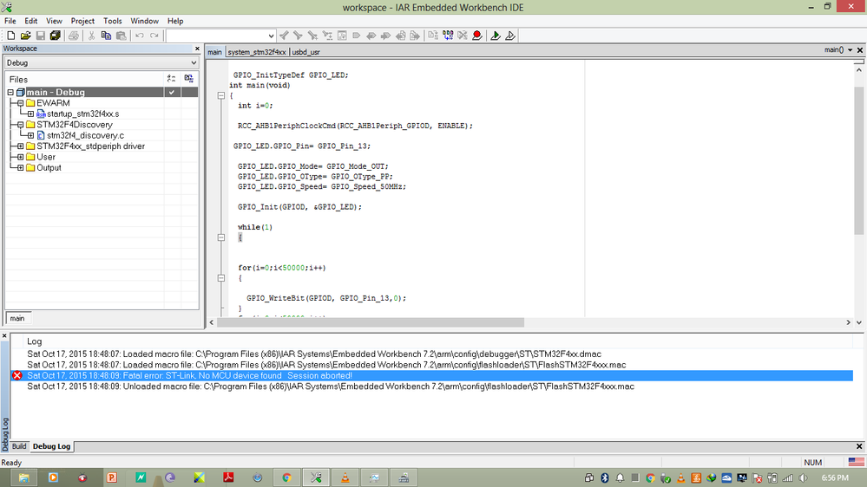Fold the for loop block
Image resolution: width=867 pixels, height=487 pixels.
pos(221,278)
